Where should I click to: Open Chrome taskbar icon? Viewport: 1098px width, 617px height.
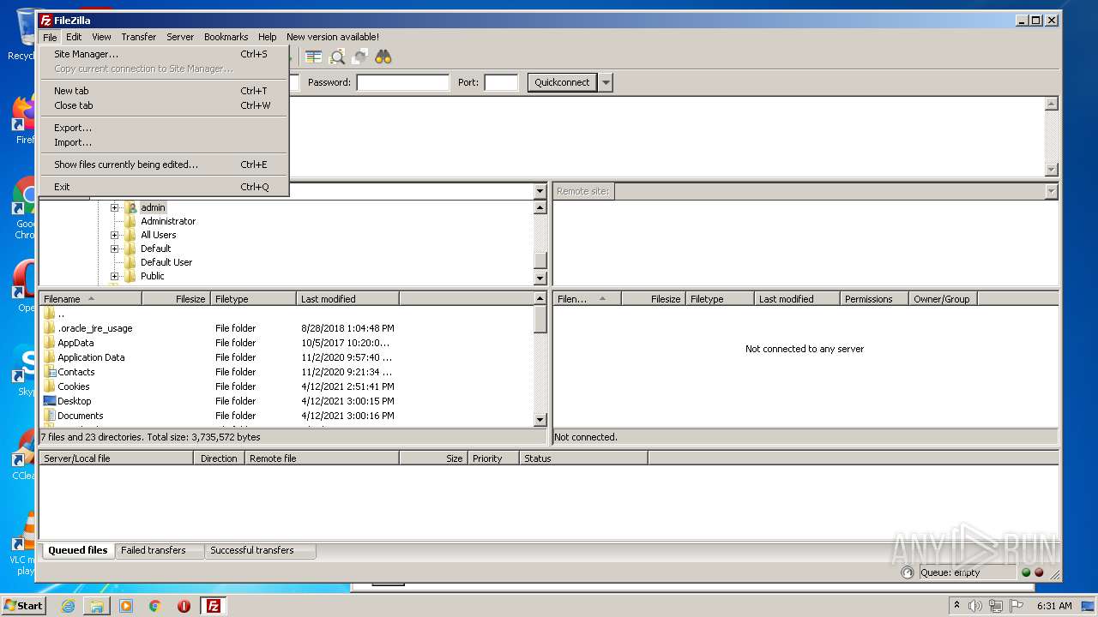click(155, 606)
